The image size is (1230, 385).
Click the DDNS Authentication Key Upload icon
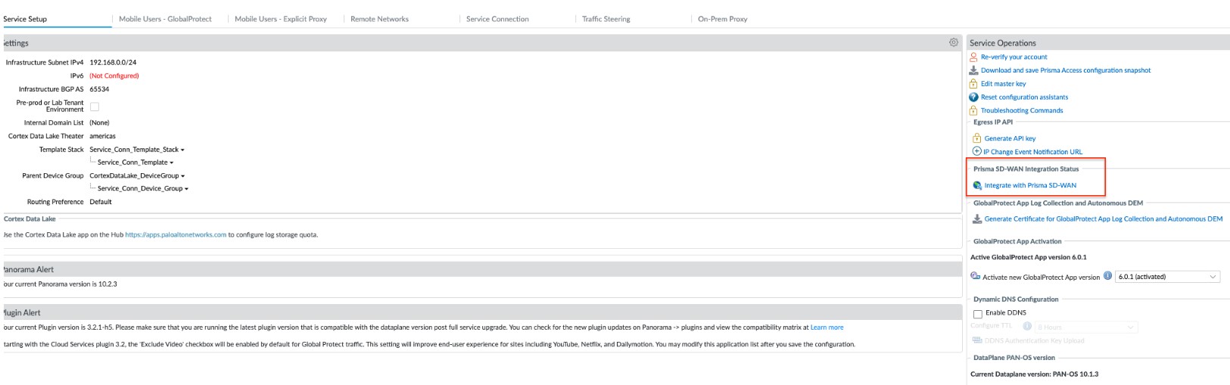coord(977,340)
